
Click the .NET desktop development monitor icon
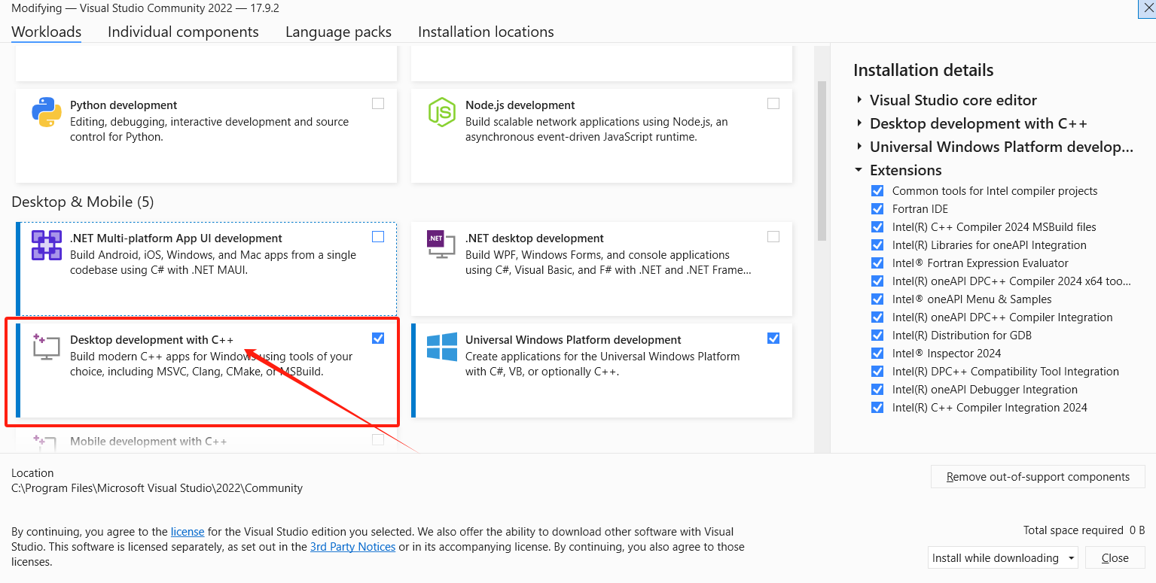[x=441, y=245]
